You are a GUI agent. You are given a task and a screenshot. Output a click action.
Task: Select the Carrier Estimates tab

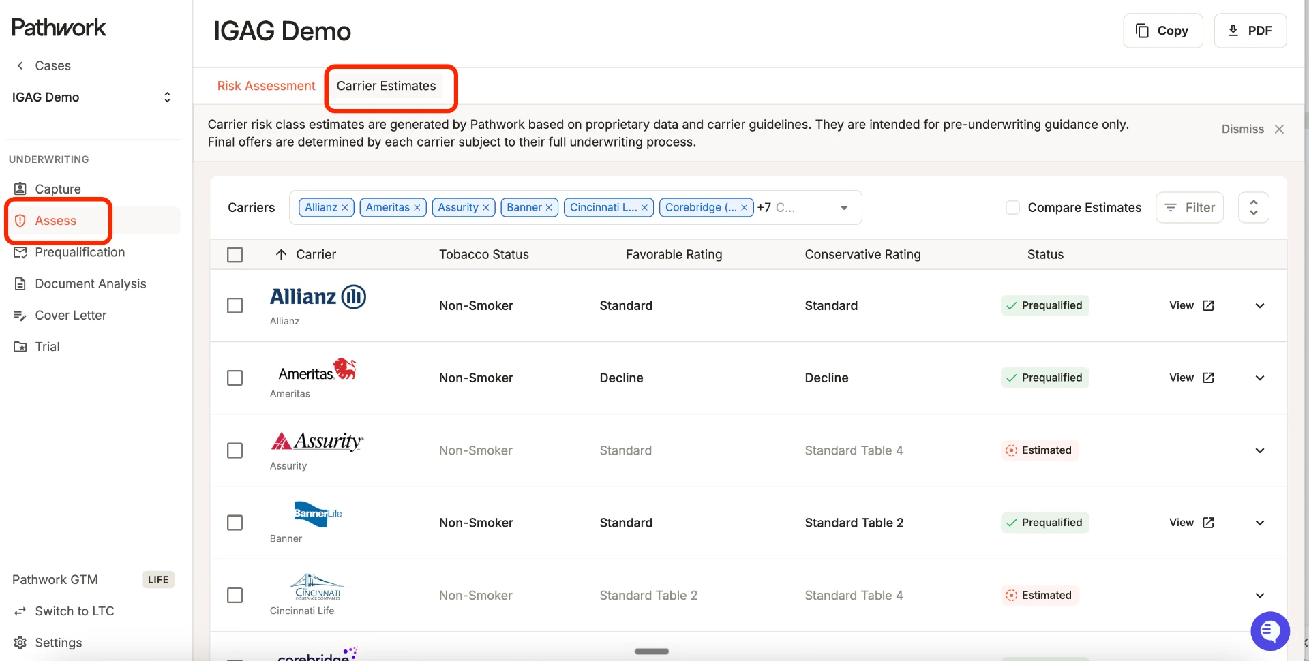(386, 86)
